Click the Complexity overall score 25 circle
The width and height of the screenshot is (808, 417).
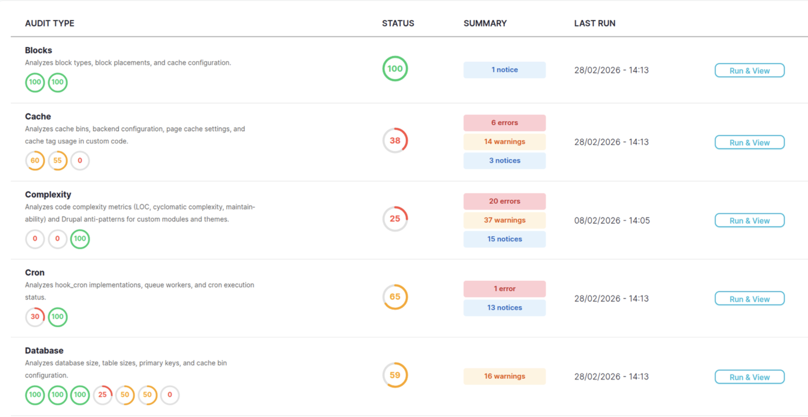click(395, 219)
